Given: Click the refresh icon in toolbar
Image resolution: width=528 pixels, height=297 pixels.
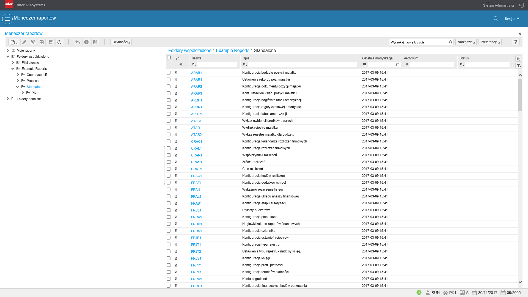Looking at the screenshot, I should pyautogui.click(x=59, y=42).
